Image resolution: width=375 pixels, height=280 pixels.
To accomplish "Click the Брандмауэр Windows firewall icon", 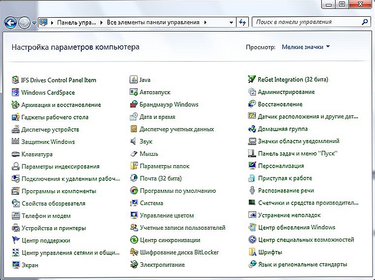I will tap(134, 105).
